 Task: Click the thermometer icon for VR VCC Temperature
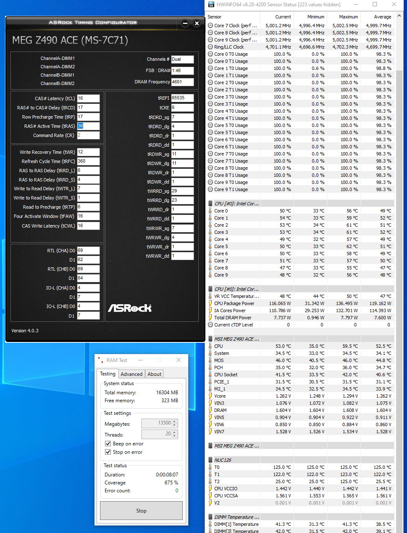pos(210,296)
